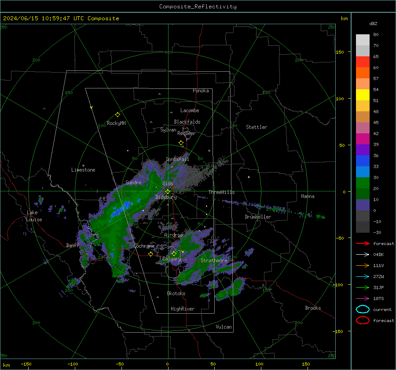
Task: Click the yellow diamond marker above Calgary
Action: pyautogui.click(x=174, y=253)
